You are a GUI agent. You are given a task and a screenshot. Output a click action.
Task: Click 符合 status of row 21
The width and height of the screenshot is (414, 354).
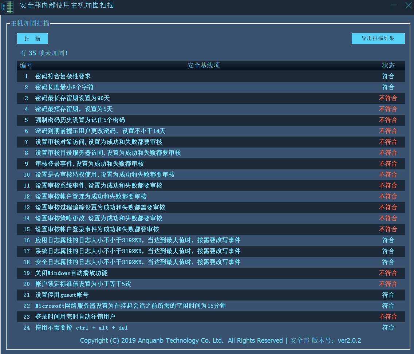tap(389, 295)
